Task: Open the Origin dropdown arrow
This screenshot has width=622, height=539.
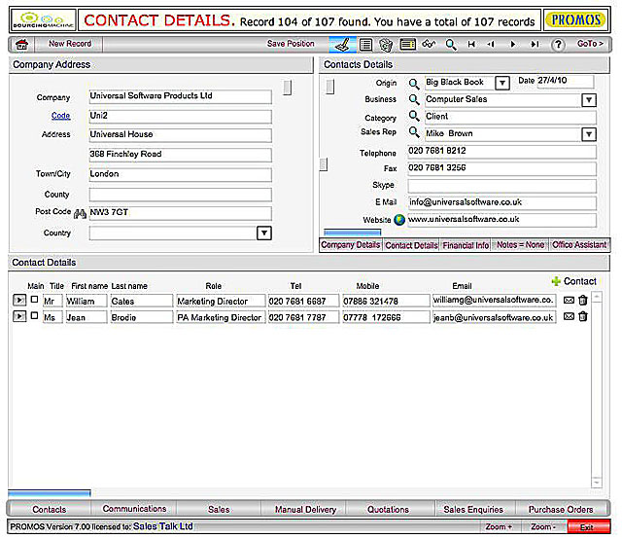Action: click(x=502, y=83)
